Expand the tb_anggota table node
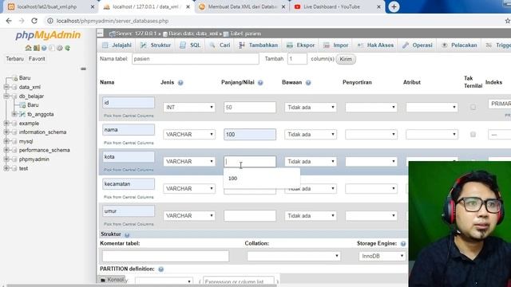This screenshot has height=287, width=511. tap(14, 114)
